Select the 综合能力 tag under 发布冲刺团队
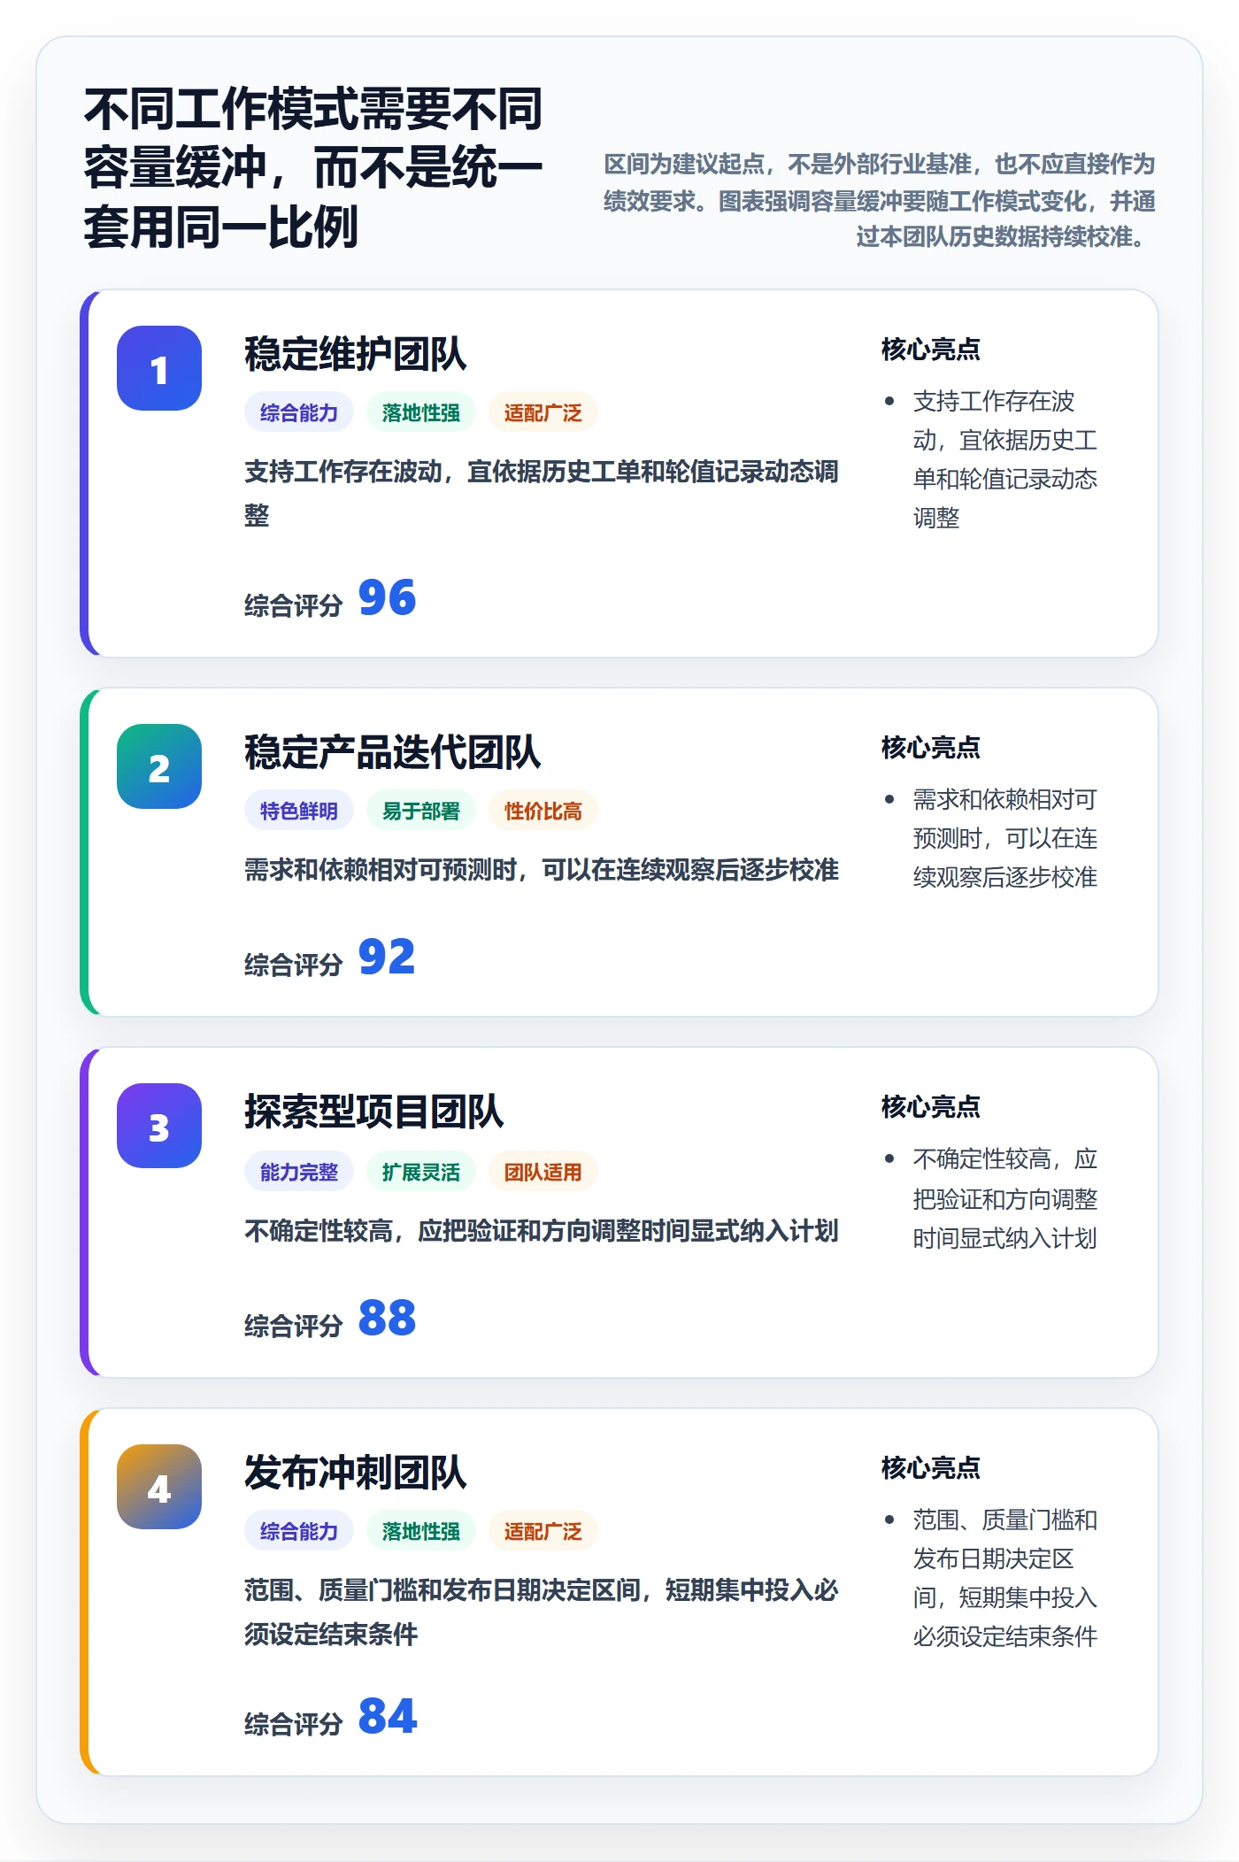This screenshot has width=1239, height=1862. click(x=299, y=1531)
